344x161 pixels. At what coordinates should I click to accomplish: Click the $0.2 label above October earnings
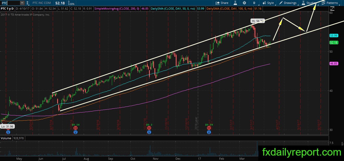coord(149,125)
